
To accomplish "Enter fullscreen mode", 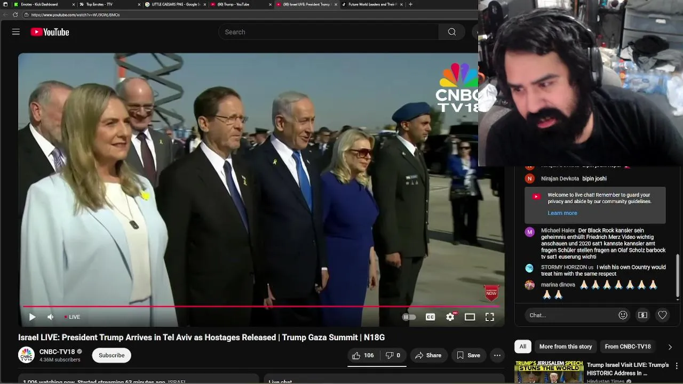I will 489,317.
